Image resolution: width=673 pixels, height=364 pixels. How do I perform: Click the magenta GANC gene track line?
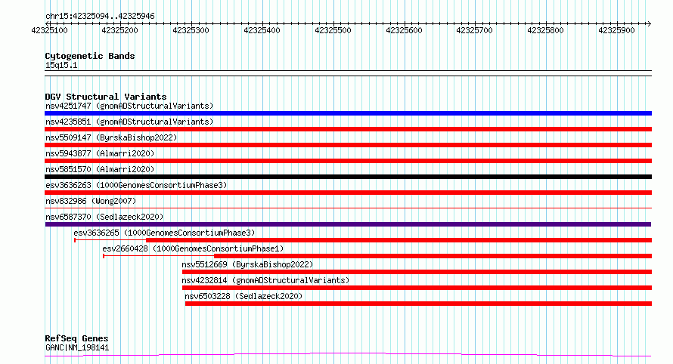348,354
